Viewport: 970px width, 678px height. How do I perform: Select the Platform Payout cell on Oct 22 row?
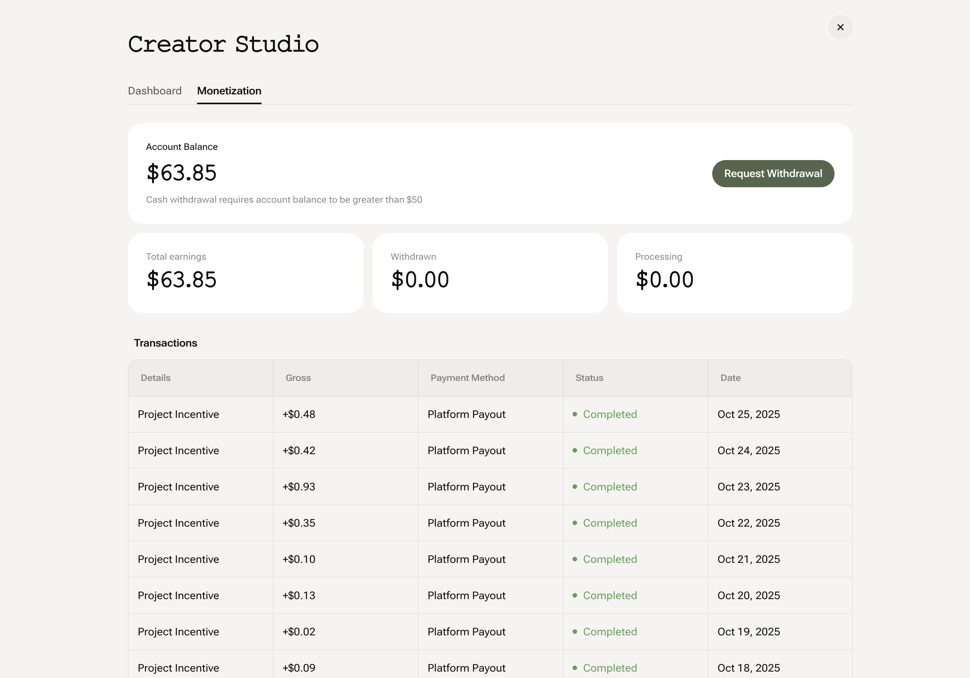(x=466, y=523)
